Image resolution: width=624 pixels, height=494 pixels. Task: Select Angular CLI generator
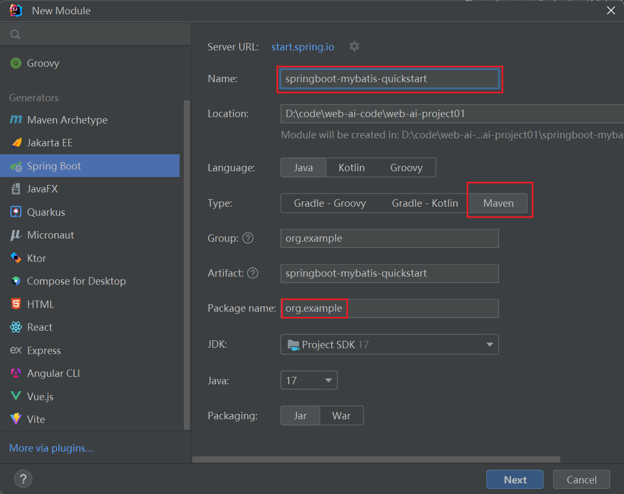click(90, 373)
